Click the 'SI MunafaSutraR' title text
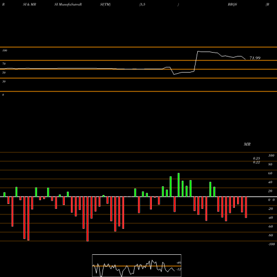The height and width of the screenshot is (277, 277). tap(68, 4)
